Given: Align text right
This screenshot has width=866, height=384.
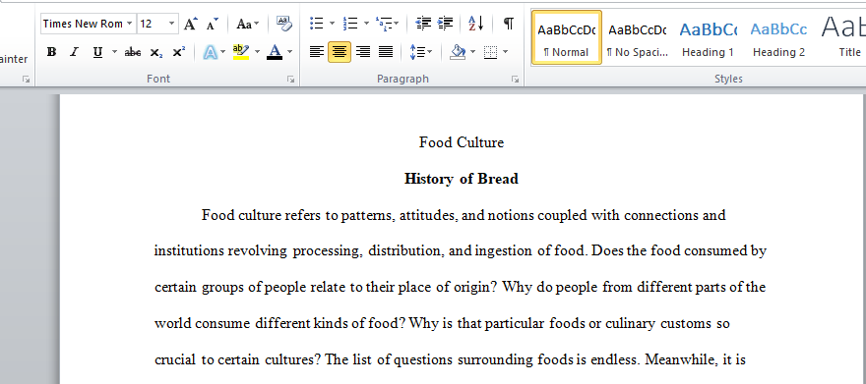Looking at the screenshot, I should (x=363, y=52).
